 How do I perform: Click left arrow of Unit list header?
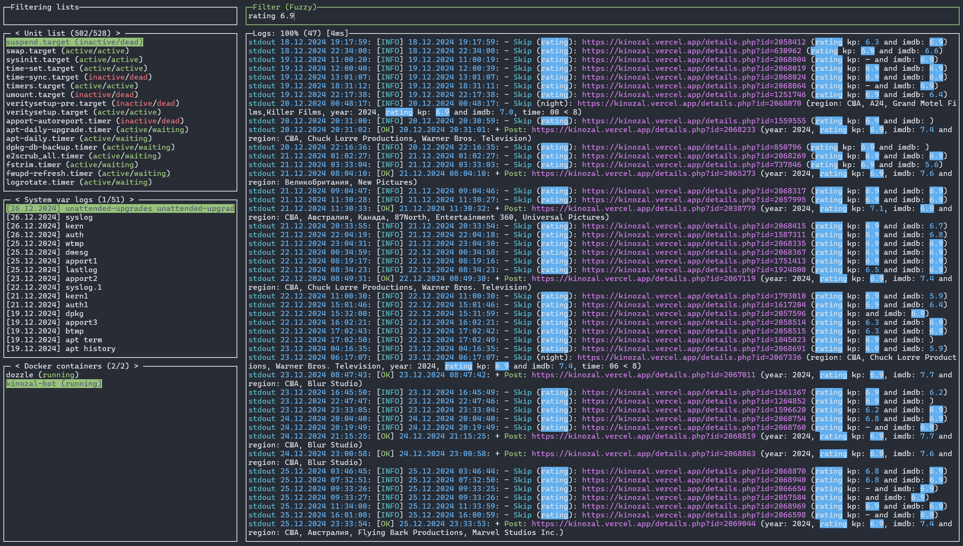(18, 34)
